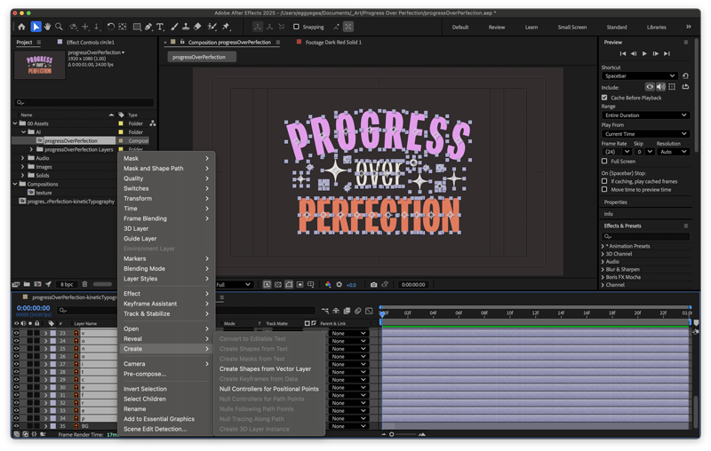711x451 pixels.
Task: Click Pre-compose in the context menu
Action: pos(145,374)
